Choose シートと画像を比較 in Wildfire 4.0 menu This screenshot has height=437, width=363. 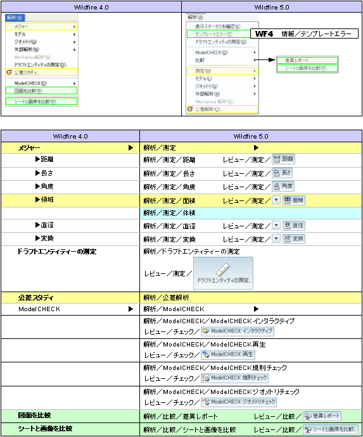(41, 101)
